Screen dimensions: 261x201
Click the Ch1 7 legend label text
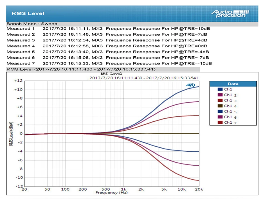click(230, 123)
